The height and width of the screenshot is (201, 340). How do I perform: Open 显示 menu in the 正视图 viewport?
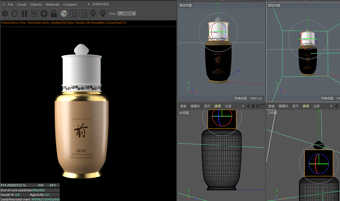click(x=295, y=106)
